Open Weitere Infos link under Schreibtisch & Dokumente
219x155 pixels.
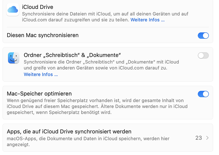point(41,74)
